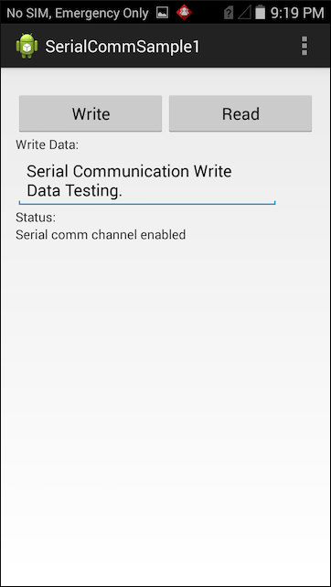This screenshot has height=587, width=331.
Task: Tap the 9:19 PM clock
Action: [297, 13]
